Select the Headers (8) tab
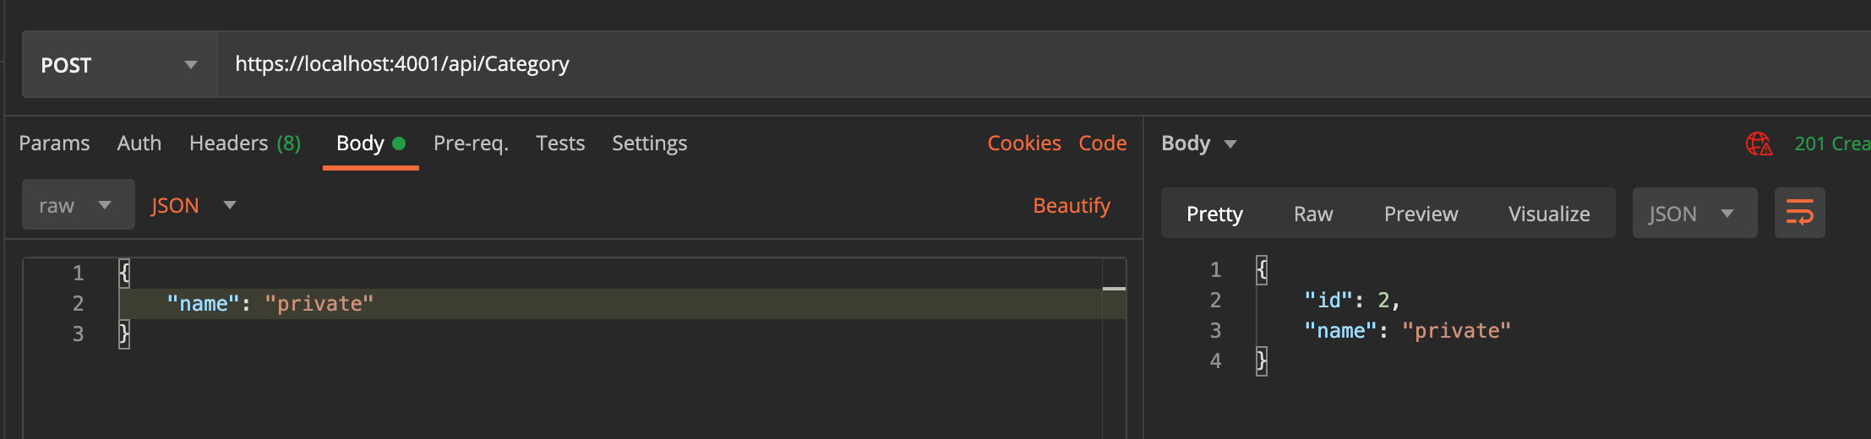 pos(245,144)
